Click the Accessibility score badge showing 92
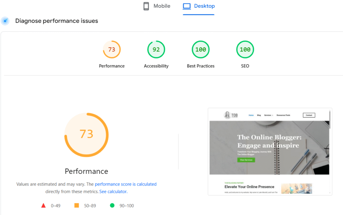The height and width of the screenshot is (215, 343). click(x=156, y=49)
